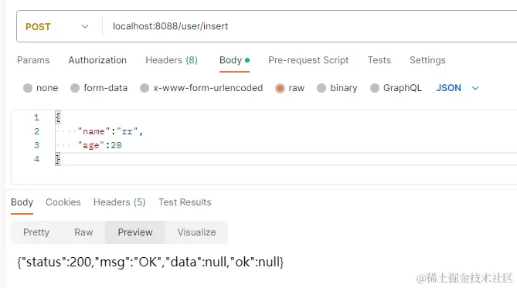Open the POST method dropdown
The image size is (517, 288).
[x=58, y=26]
